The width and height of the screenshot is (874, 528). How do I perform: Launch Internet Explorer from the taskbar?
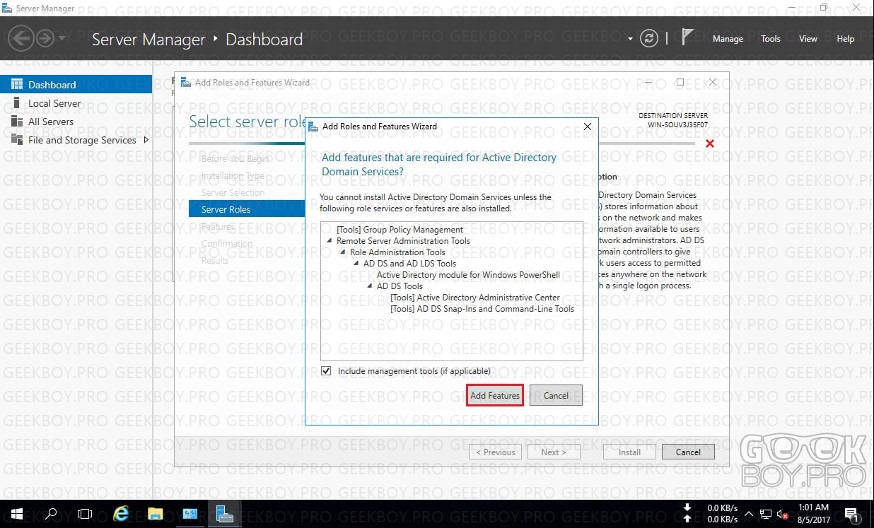tap(120, 514)
